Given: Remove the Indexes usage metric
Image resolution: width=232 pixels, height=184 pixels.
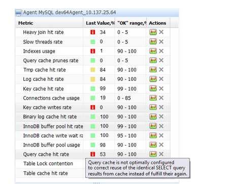Looking at the screenshot, I should 161,51.
